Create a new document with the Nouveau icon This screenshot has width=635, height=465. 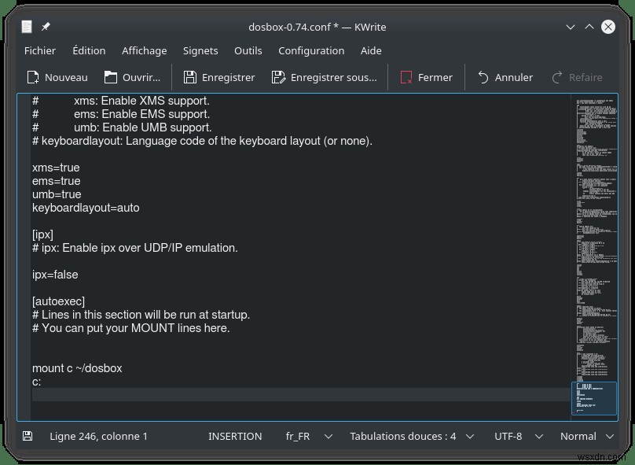click(33, 77)
